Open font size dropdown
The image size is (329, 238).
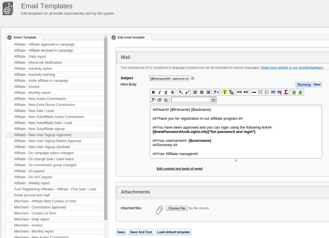[160, 100]
